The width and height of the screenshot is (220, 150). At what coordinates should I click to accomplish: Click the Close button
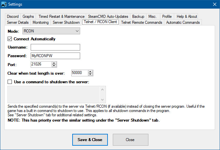pos(131,140)
